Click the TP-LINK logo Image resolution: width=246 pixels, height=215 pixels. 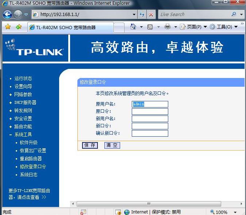(x=35, y=48)
